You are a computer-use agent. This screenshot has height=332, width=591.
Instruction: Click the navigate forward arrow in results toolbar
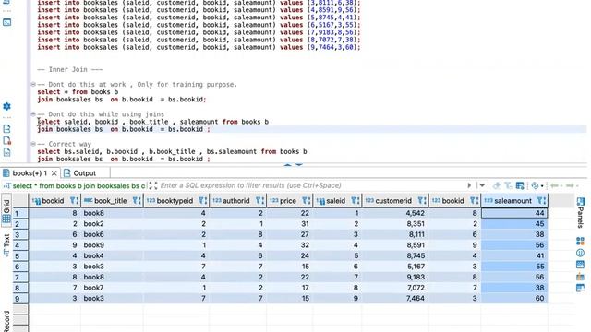[x=572, y=185]
